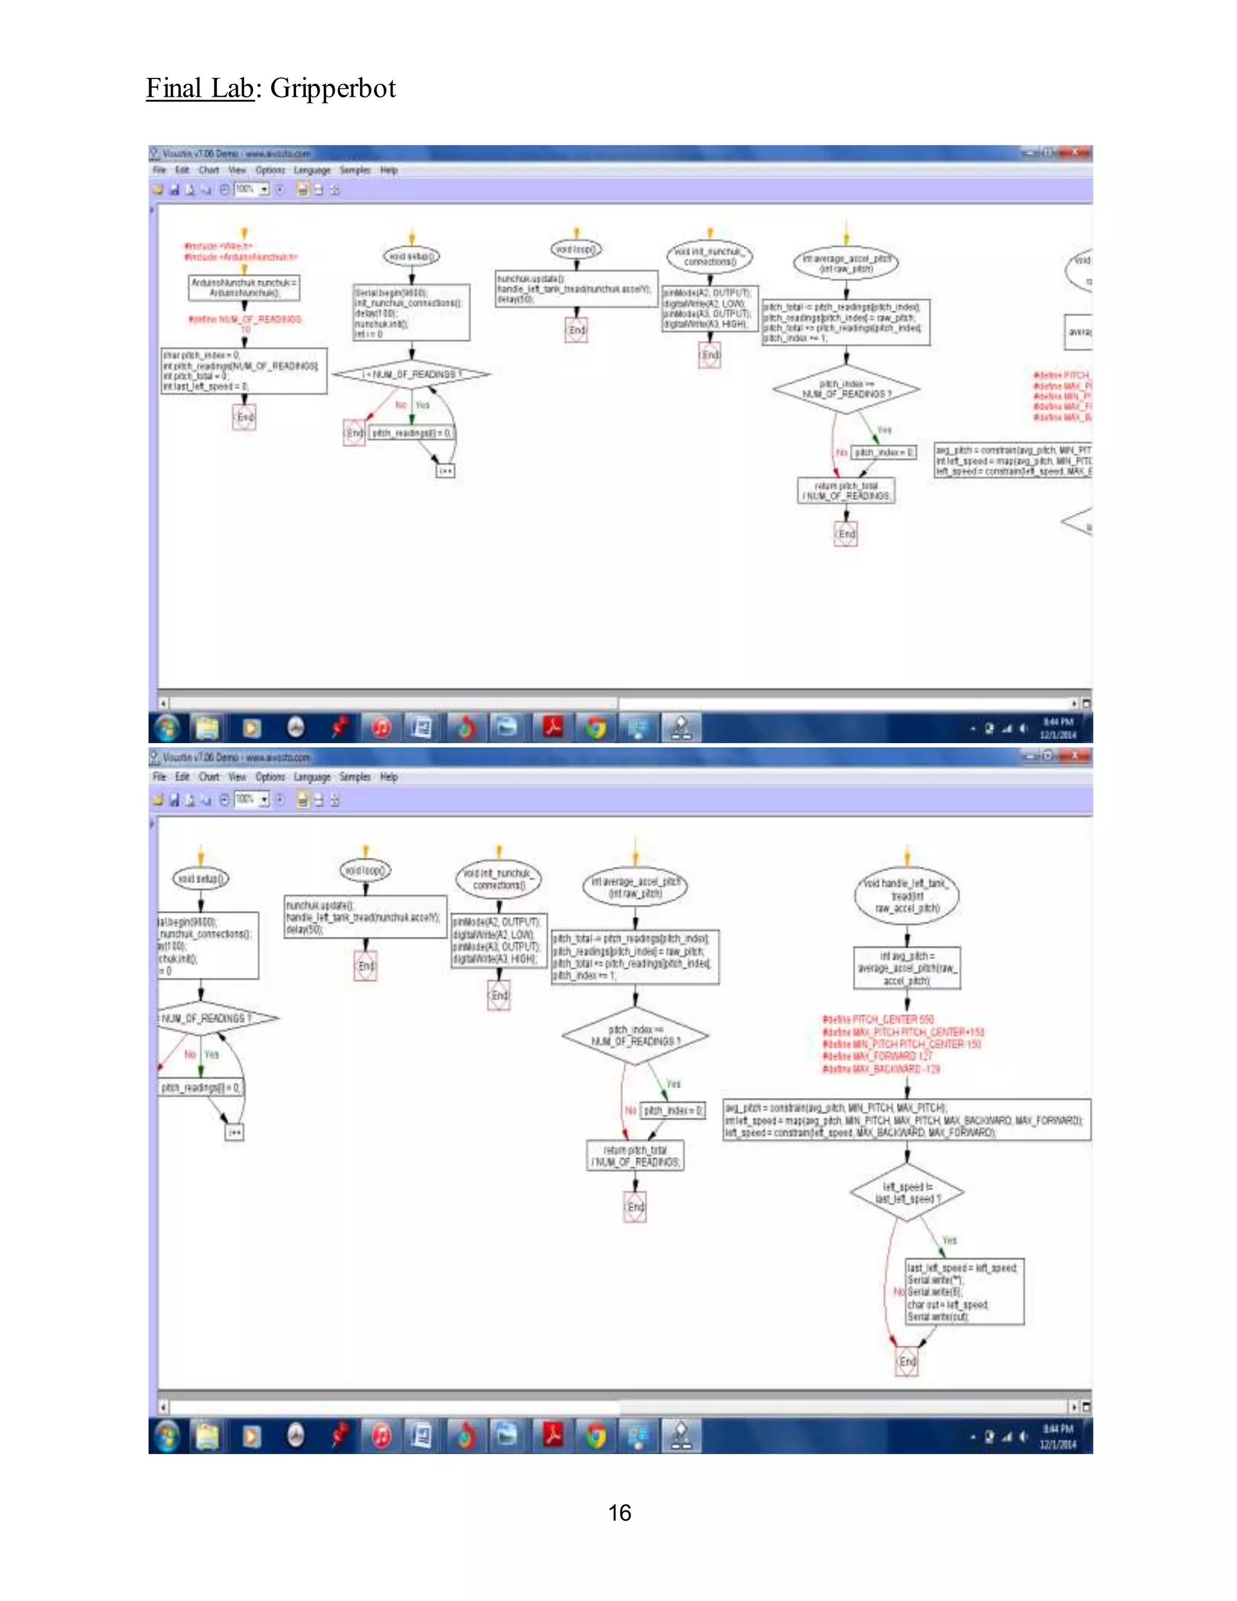1237x1601 pixels.
Task: Click iTunes icon in the upper taskbar
Action: click(x=381, y=727)
